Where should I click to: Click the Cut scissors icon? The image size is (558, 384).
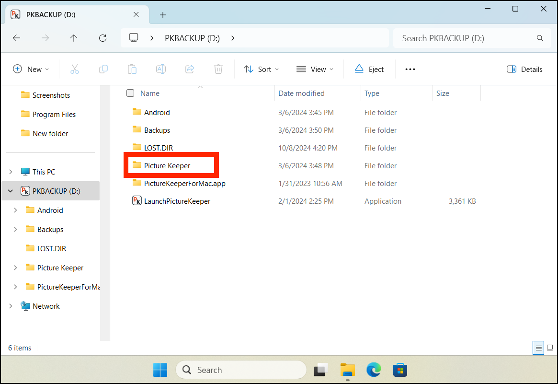75,69
